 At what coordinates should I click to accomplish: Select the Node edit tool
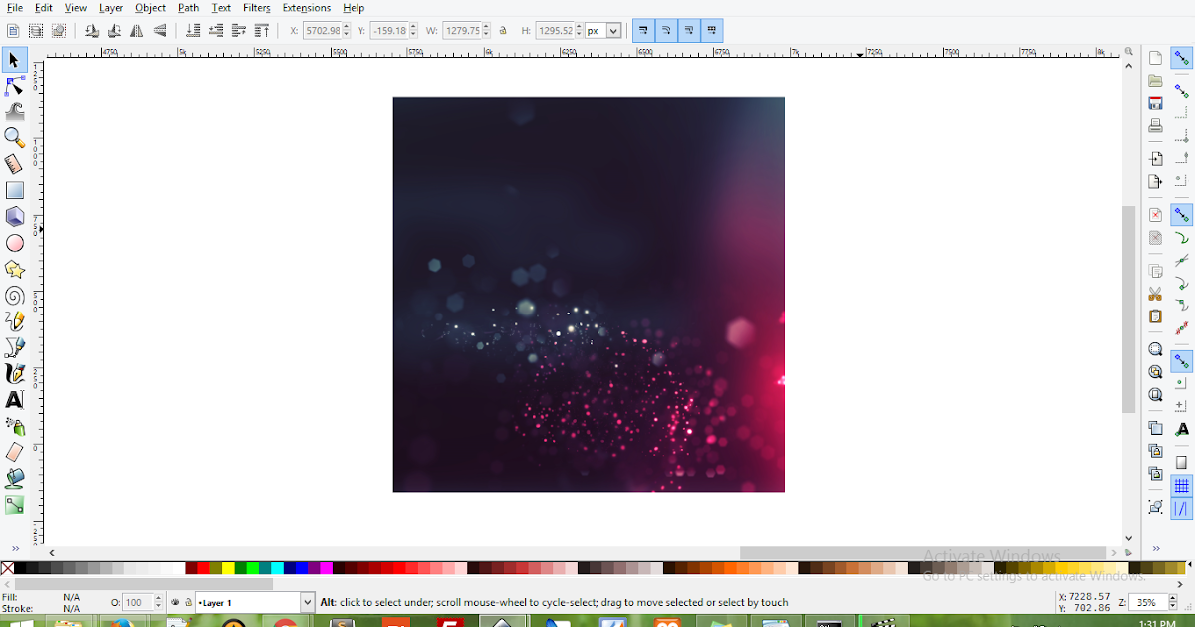[x=15, y=86]
